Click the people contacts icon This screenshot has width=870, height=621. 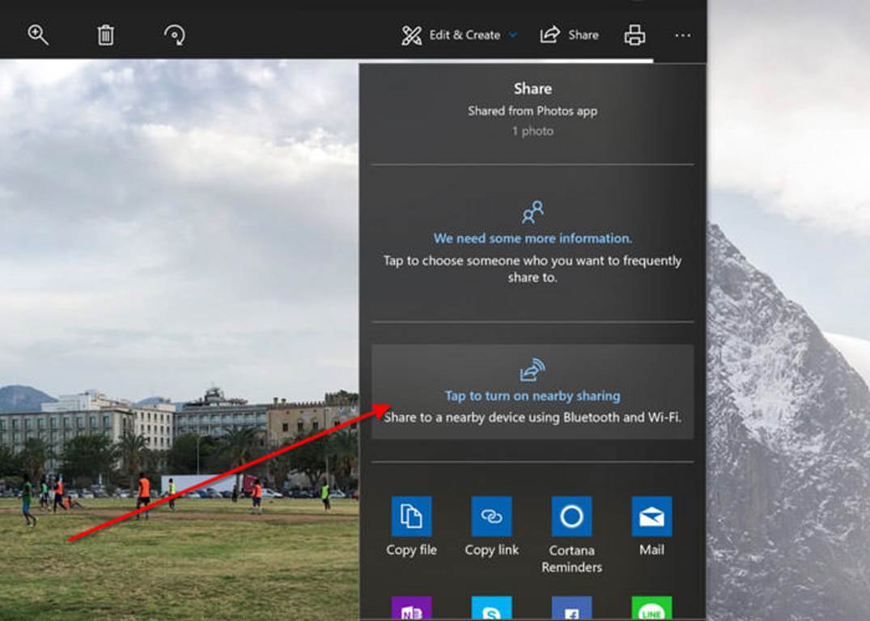coord(533,213)
